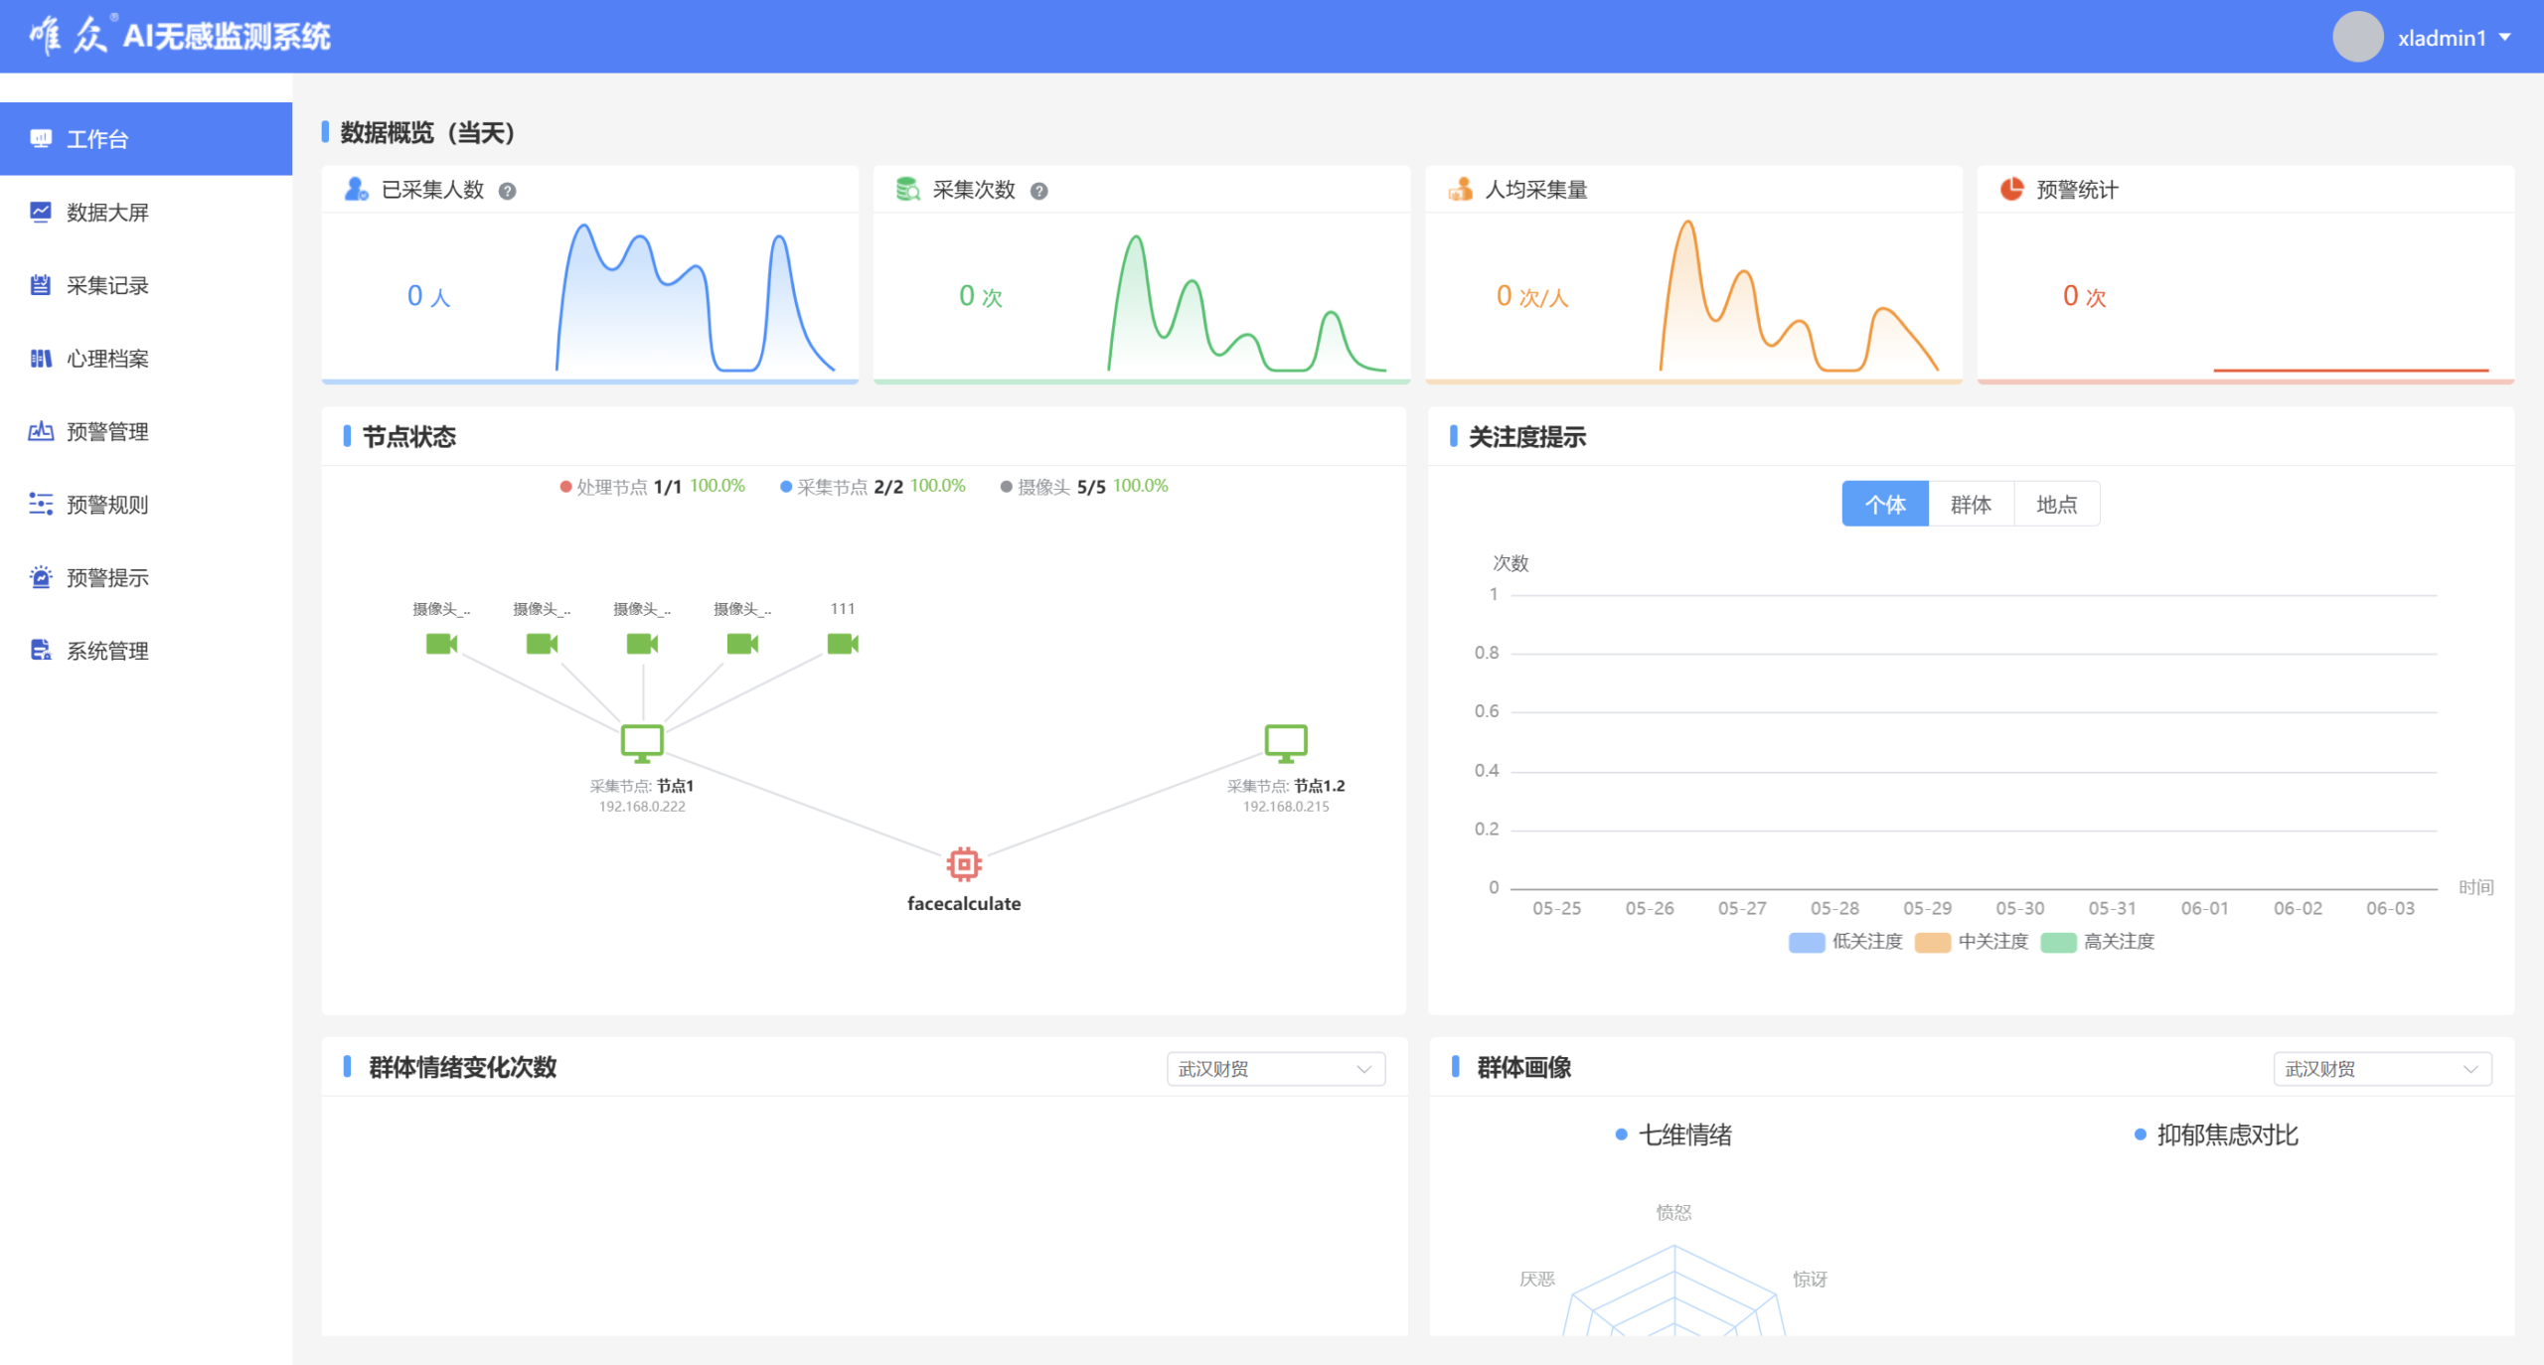Click the help icon next to 采集次数

pyautogui.click(x=1038, y=191)
